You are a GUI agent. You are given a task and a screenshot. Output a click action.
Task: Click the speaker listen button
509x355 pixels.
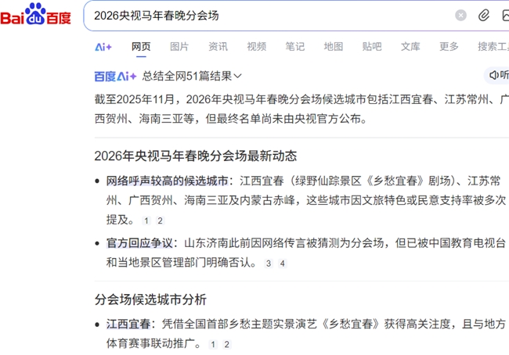pos(497,75)
